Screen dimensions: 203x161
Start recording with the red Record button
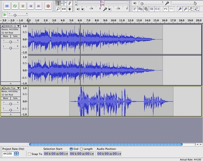[x=48, y=6]
